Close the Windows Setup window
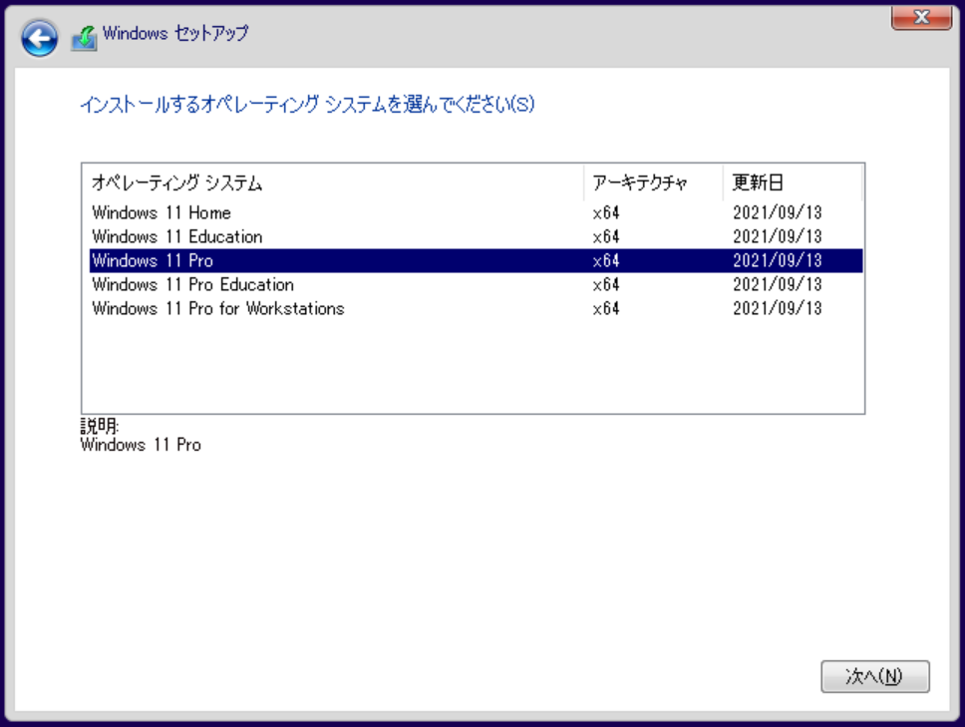The image size is (965, 727). [921, 17]
